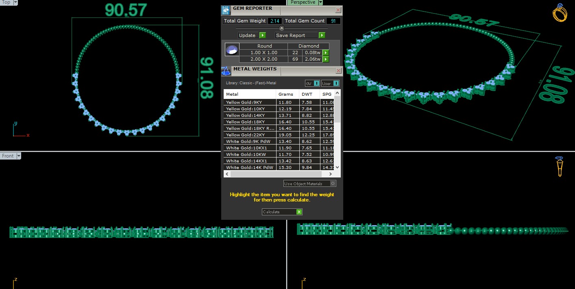Viewport: 575px width, 289px height.
Task: Select the White Gold:14KX1 row
Action: [279, 161]
